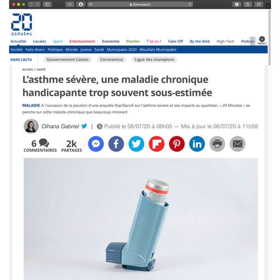280x280 pixels.
Task: Send article by email envelope icon
Action: pos(237,144)
